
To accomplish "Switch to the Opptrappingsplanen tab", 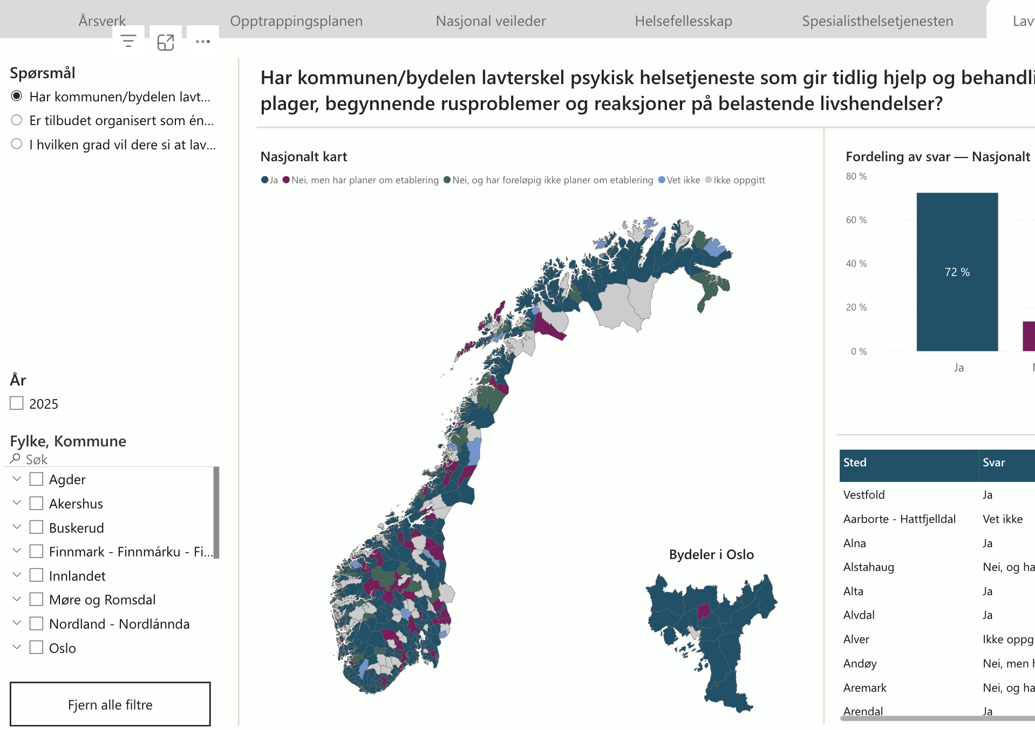I will [x=296, y=21].
